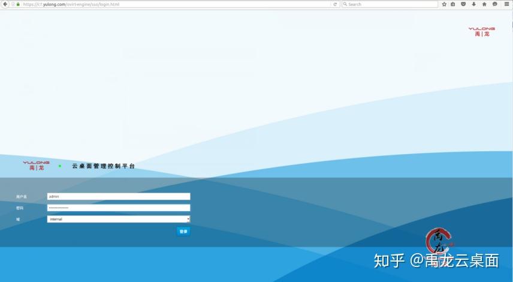Screen dimensions: 513x282
Task: Click the blue 登录 login button
Action: point(183,232)
